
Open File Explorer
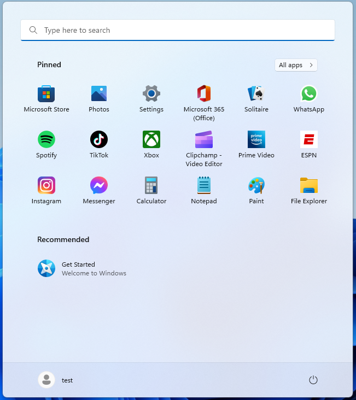click(x=309, y=191)
